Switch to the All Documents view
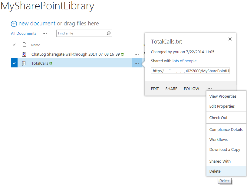Image resolution: width=247 pixels, height=185 pixels. pos(24,33)
